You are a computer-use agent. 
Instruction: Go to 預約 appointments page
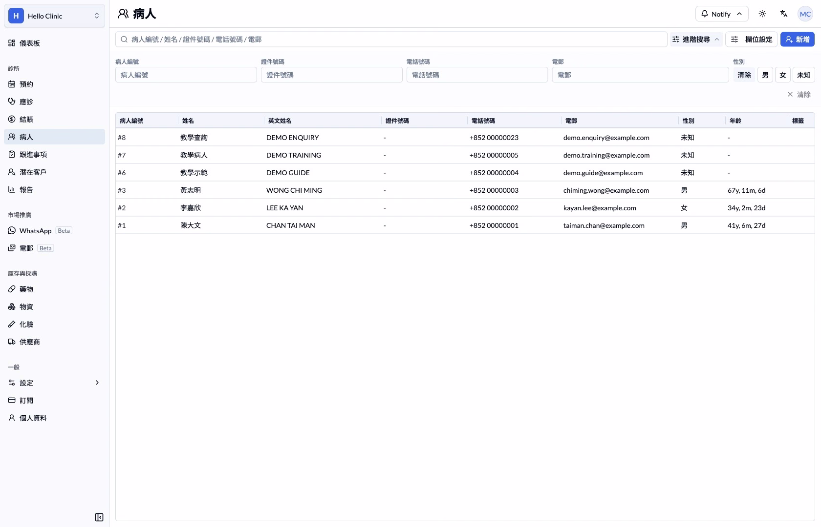[x=54, y=84]
